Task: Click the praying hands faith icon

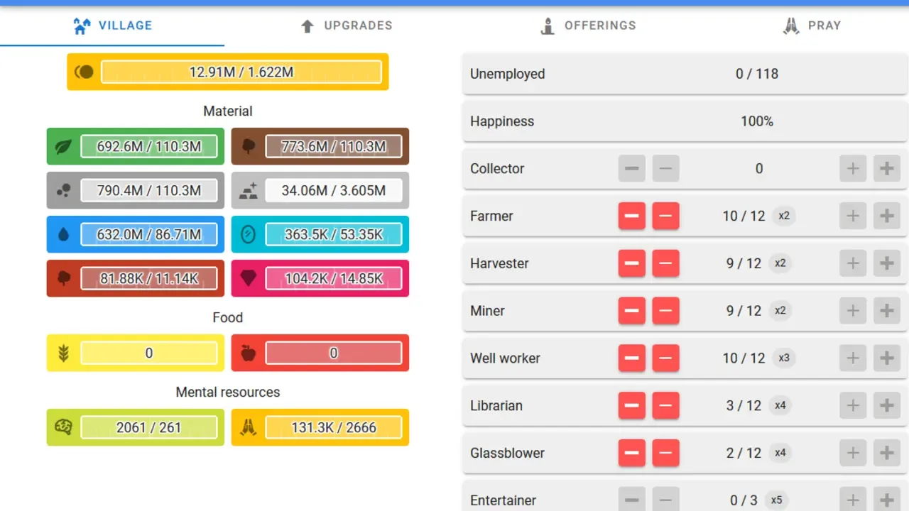Action: 248,427
